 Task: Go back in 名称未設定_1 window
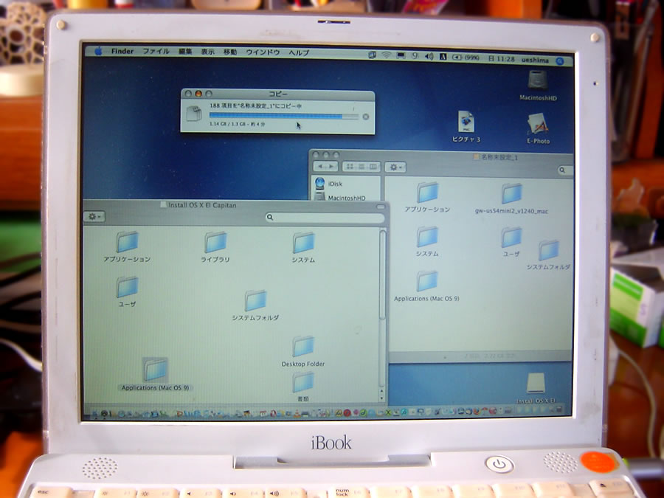point(321,167)
